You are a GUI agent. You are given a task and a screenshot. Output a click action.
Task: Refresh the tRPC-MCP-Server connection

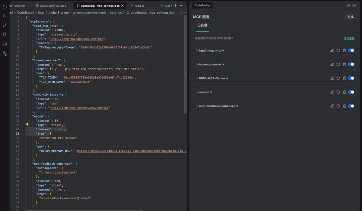338,78
